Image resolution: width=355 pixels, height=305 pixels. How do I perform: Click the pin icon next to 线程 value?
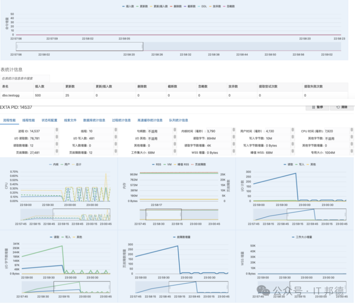tap(115, 131)
